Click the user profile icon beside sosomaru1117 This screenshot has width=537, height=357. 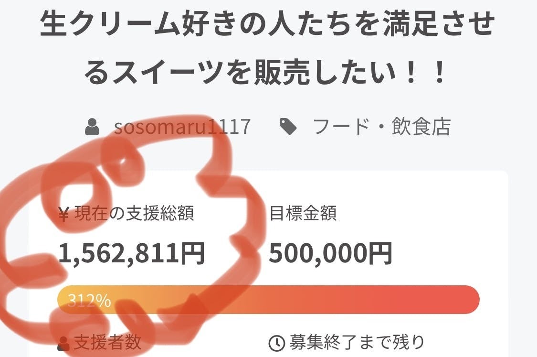(x=92, y=127)
